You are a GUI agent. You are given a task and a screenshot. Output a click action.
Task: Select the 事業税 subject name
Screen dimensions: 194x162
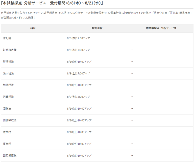(7, 144)
